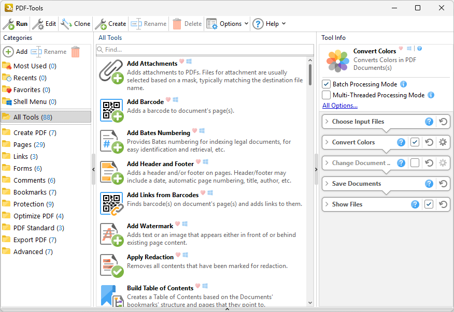Uncheck the Show Files step checkbox
Image resolution: width=454 pixels, height=312 pixels.
tap(429, 204)
